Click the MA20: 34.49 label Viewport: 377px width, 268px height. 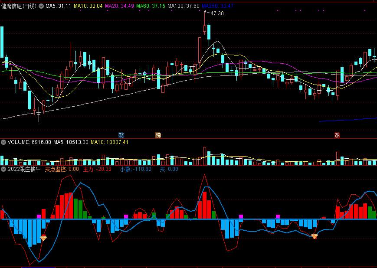point(119,6)
